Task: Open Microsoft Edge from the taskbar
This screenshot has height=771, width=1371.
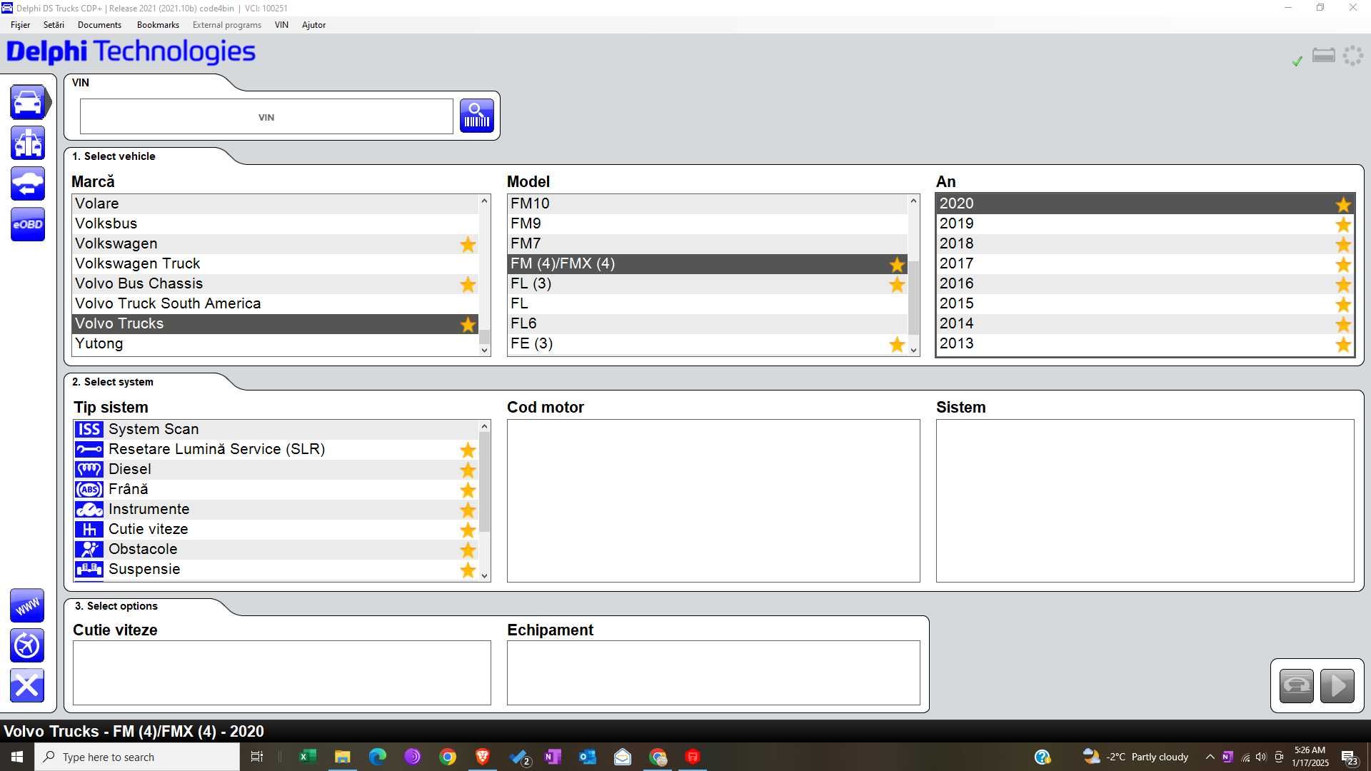Action: [378, 757]
